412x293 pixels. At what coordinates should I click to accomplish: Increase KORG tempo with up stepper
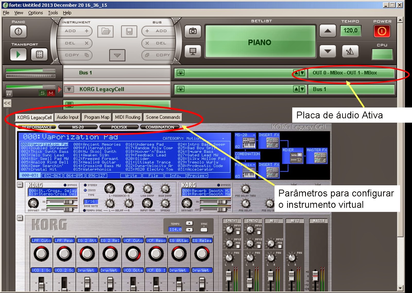pyautogui.click(x=189, y=223)
